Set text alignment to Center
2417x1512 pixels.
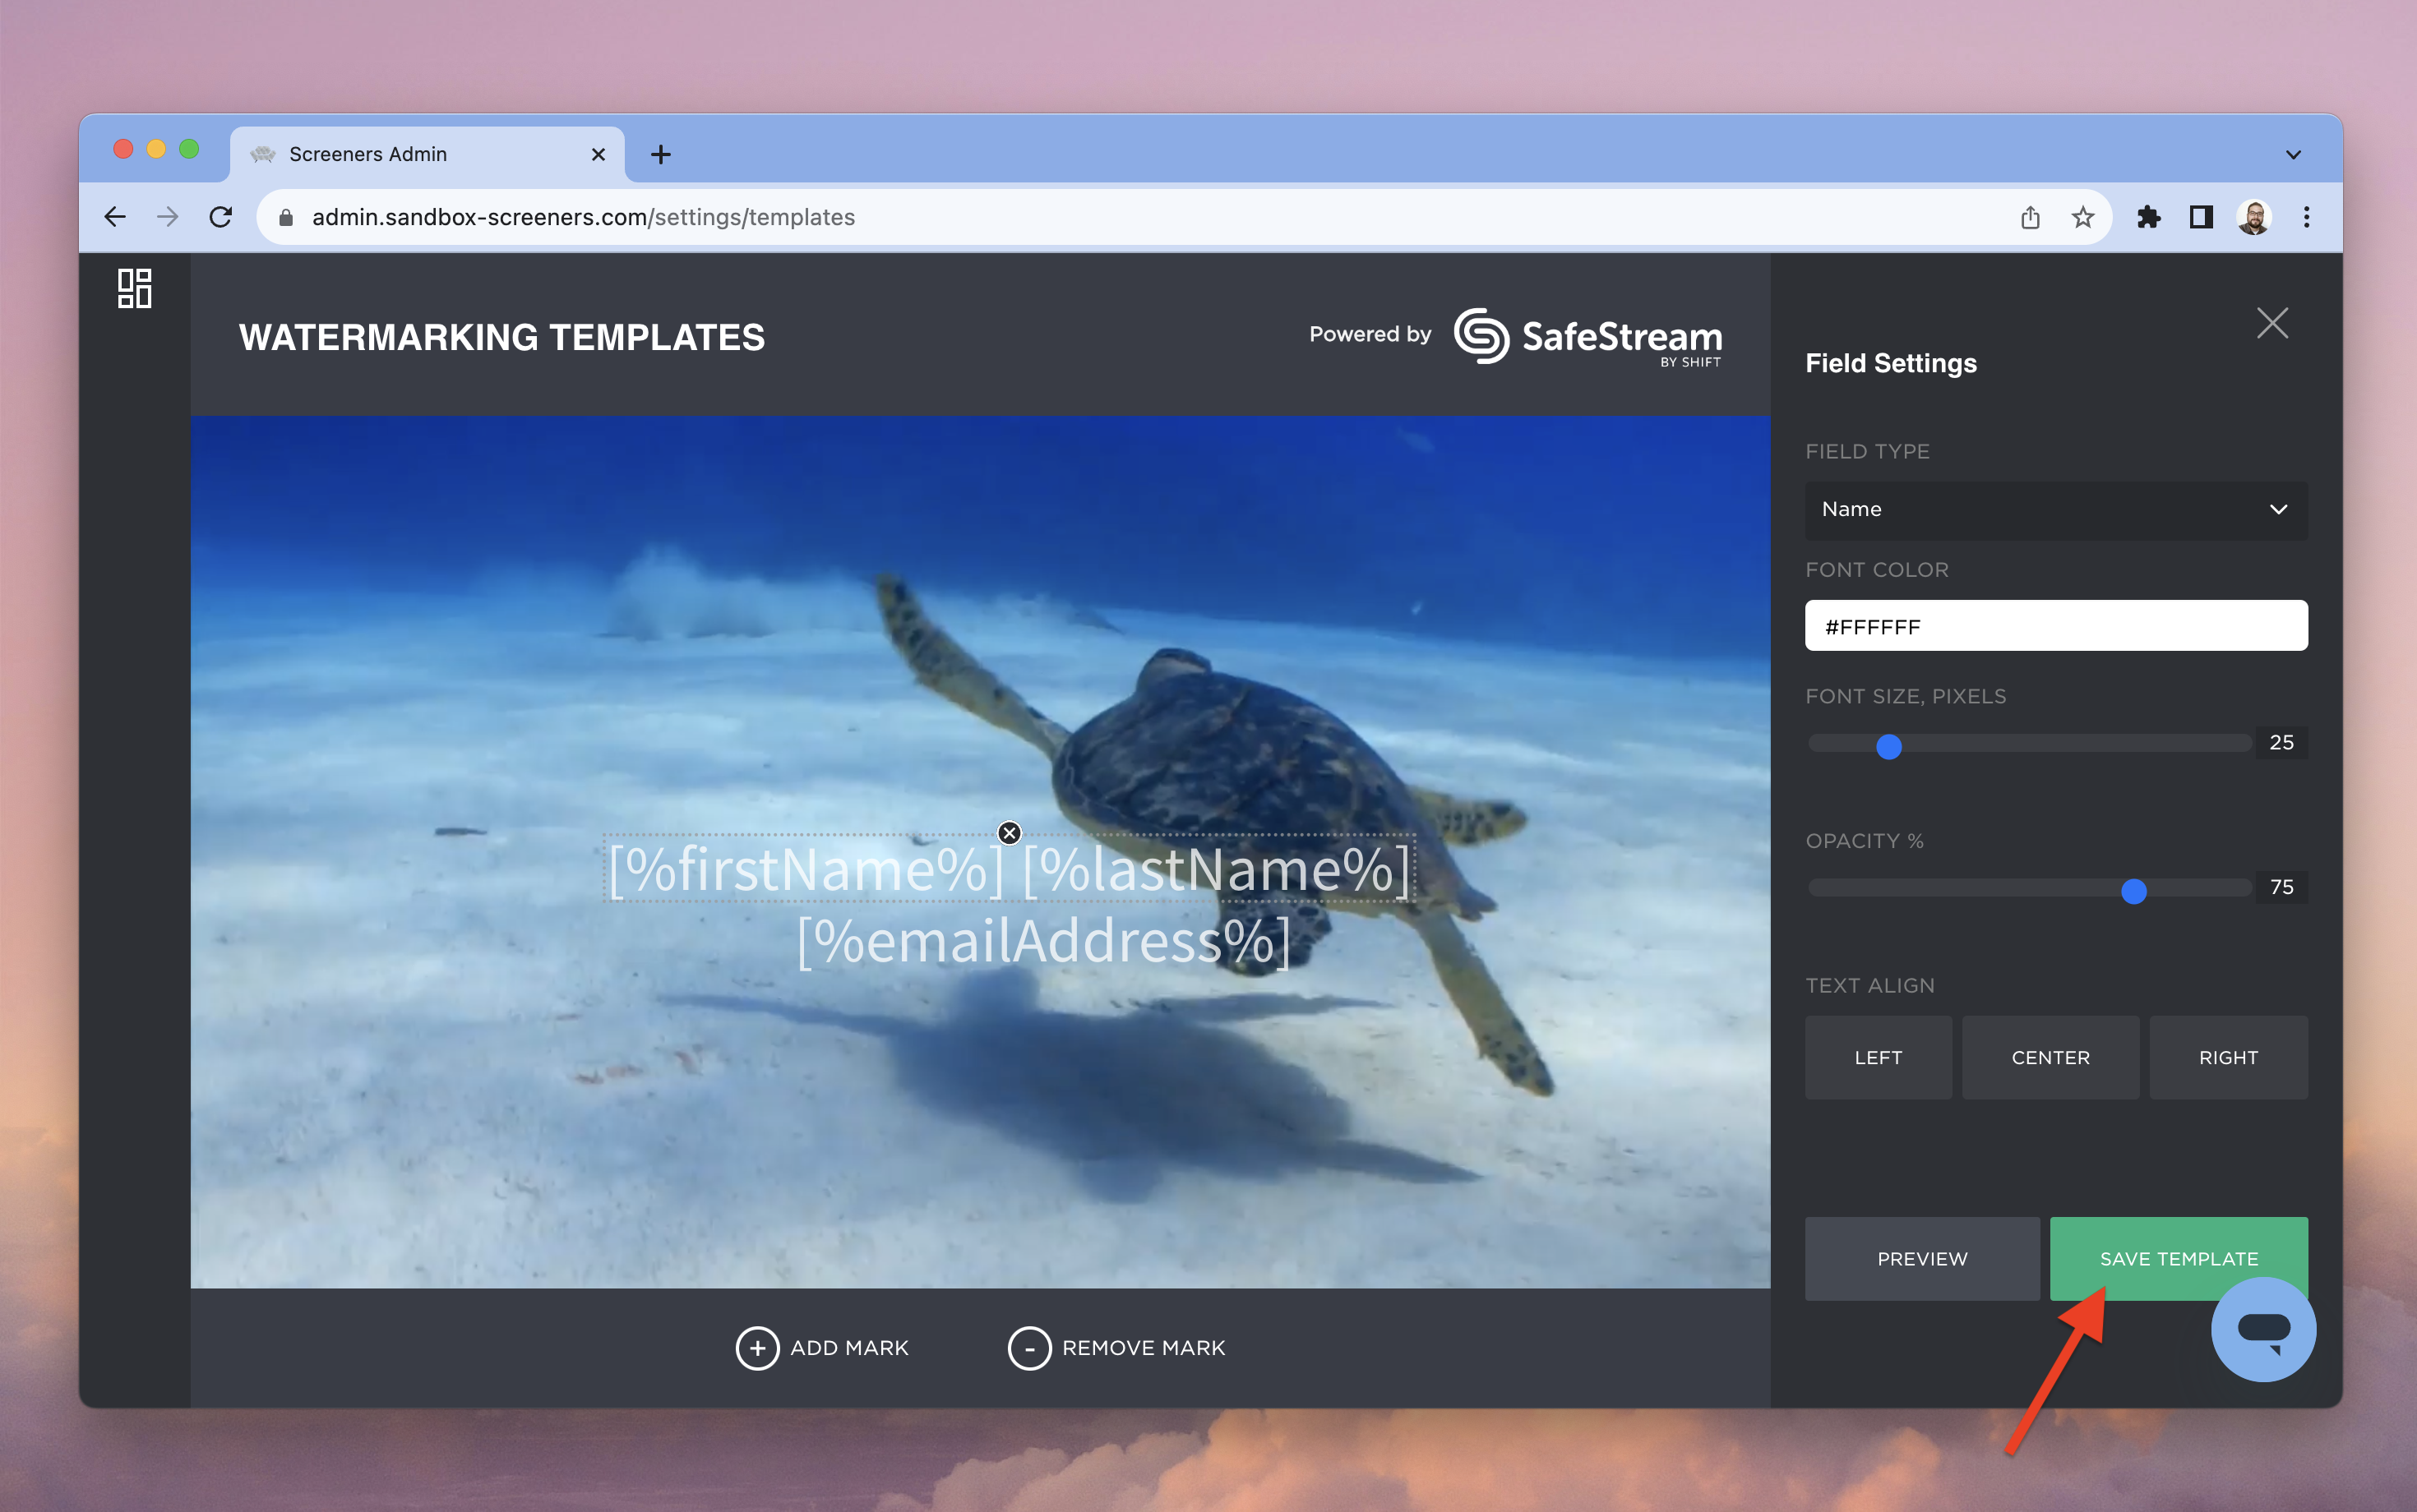click(x=2050, y=1058)
